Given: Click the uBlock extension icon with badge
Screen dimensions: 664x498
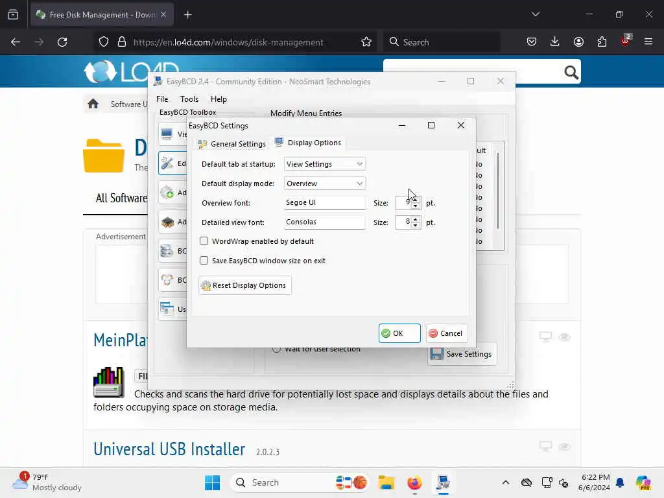Looking at the screenshot, I should coord(626,41).
